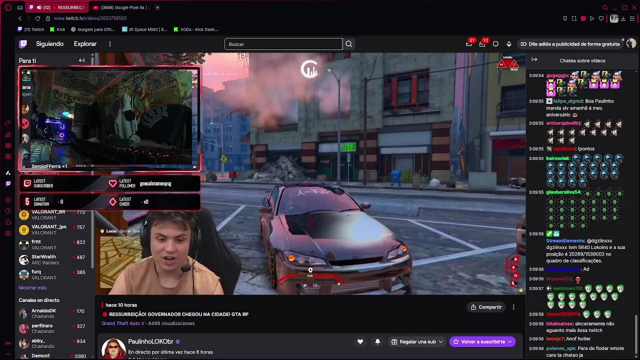This screenshot has height=360, width=640.
Task: Open the VODs - Kick Dash bookmark
Action: tap(195, 29)
